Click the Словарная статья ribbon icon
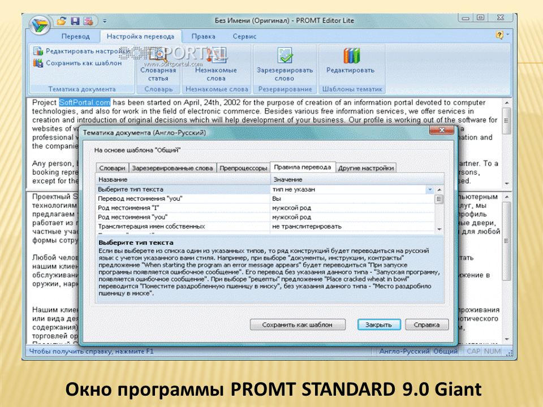The width and height of the screenshot is (543, 407). tap(158, 64)
